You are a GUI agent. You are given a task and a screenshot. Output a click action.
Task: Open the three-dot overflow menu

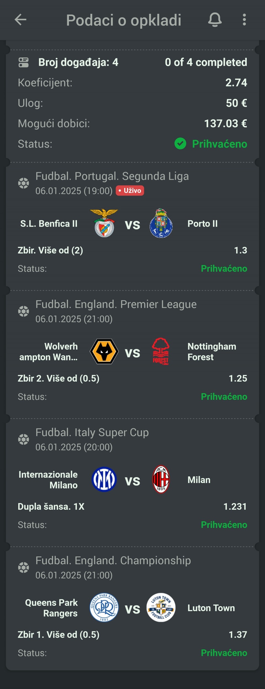pyautogui.click(x=244, y=20)
